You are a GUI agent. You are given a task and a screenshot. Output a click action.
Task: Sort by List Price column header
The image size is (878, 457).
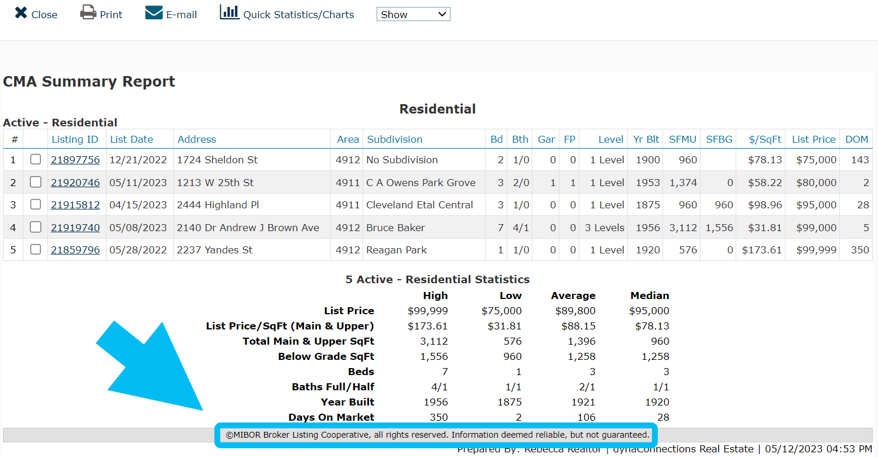tap(814, 139)
